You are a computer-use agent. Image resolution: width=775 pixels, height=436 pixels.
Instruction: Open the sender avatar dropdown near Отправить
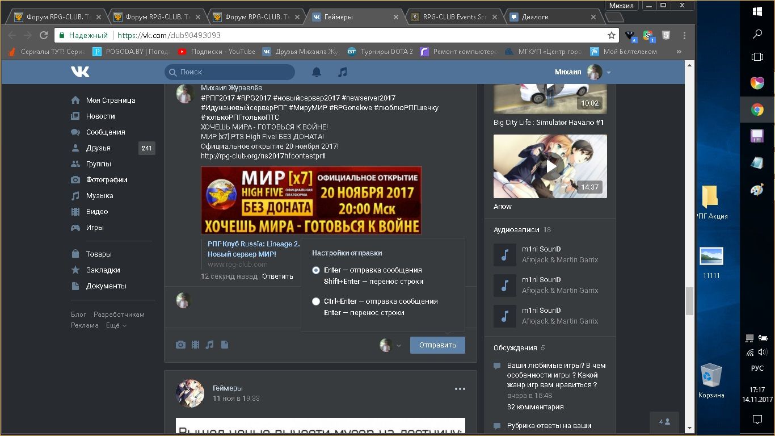tap(390, 345)
